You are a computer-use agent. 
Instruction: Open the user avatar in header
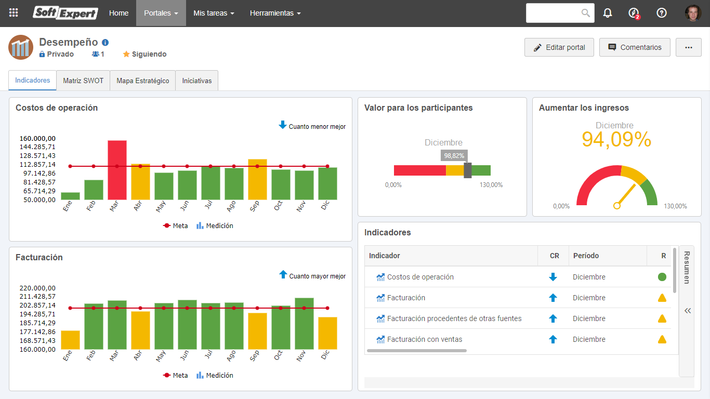(x=693, y=13)
